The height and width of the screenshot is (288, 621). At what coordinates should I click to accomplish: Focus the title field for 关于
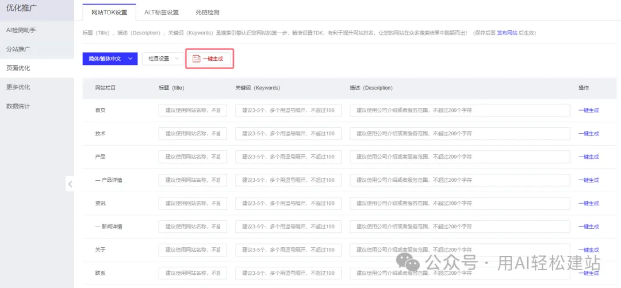pos(193,250)
